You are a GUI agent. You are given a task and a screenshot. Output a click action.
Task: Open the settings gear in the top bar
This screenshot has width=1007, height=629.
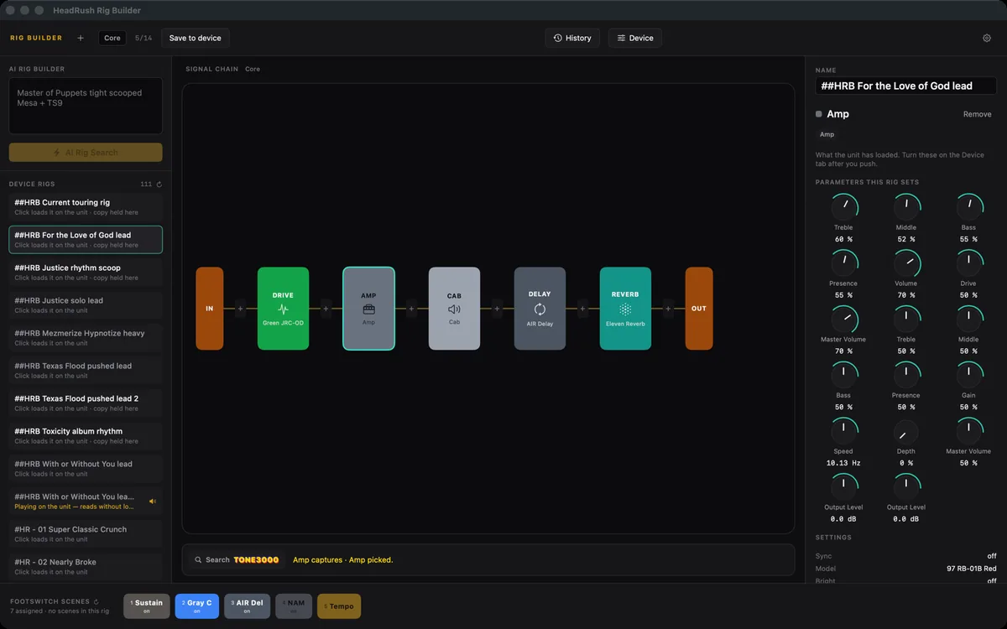pos(987,38)
